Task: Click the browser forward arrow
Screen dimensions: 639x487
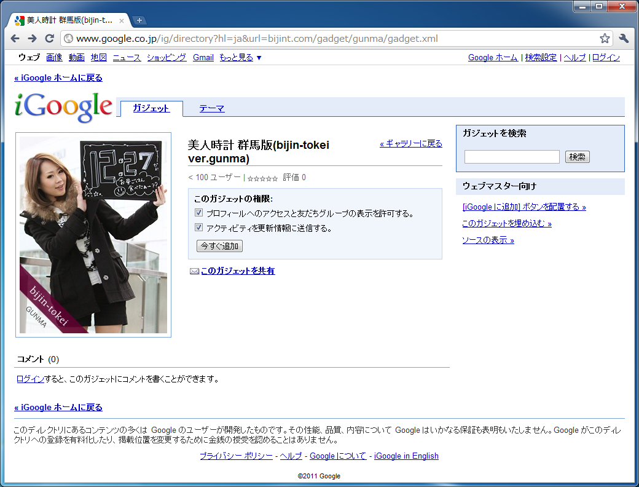Action: (x=32, y=38)
